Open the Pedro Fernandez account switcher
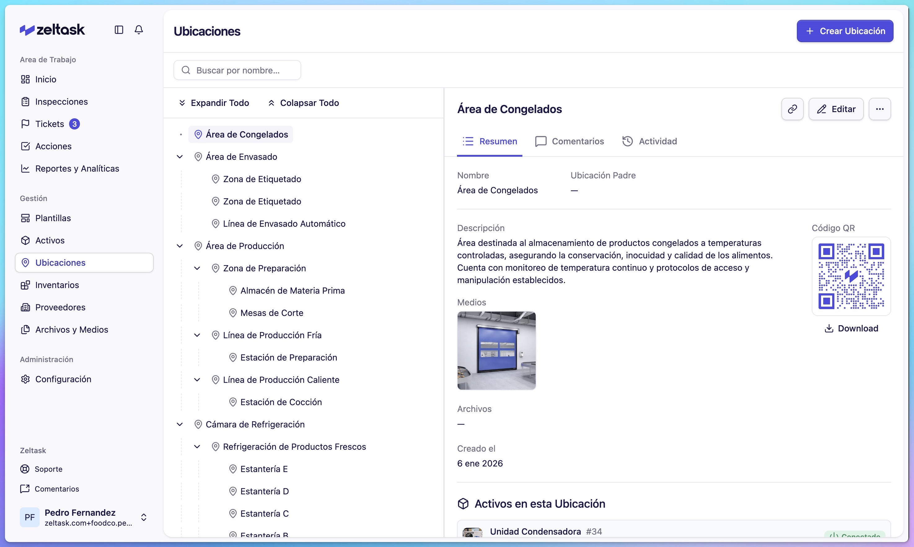This screenshot has height=547, width=914. (144, 517)
